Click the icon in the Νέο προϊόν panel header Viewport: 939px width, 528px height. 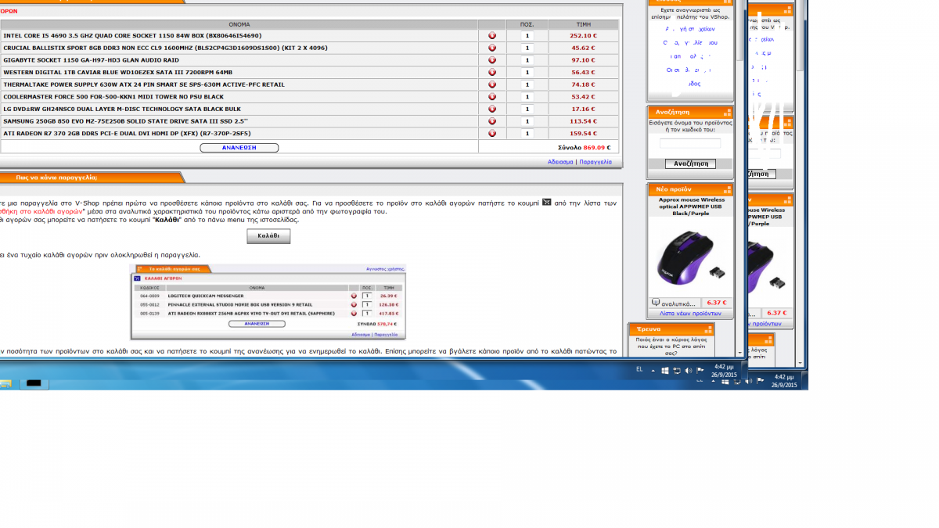727,189
